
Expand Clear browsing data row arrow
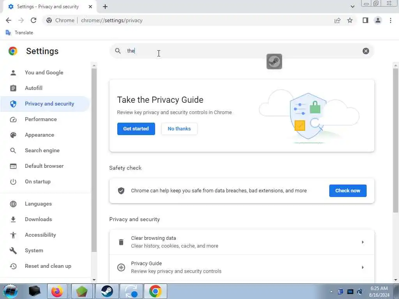pyautogui.click(x=363, y=242)
